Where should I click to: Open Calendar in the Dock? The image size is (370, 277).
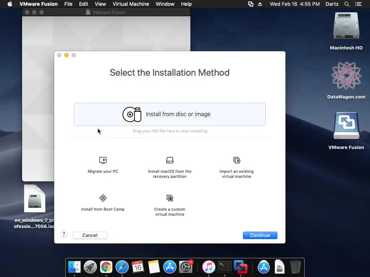(138, 267)
